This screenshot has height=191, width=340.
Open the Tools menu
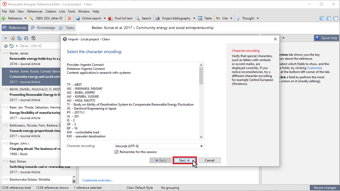(72, 11)
